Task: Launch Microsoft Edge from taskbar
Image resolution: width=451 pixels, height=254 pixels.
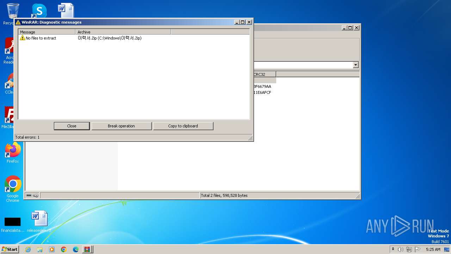Action: 76,249
